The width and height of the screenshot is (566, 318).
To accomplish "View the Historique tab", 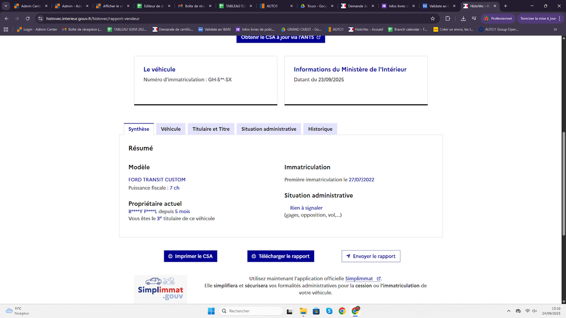I will click(320, 129).
